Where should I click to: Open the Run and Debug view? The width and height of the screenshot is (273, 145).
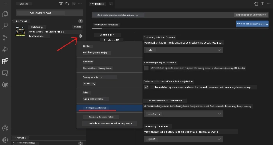[5, 49]
